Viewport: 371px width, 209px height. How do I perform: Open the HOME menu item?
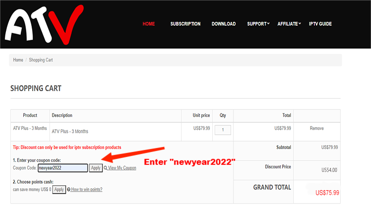148,24
